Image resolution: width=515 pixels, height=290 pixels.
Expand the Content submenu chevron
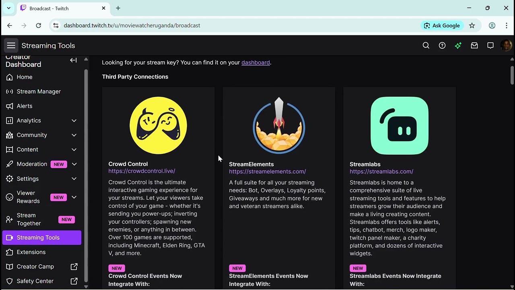coord(74,149)
